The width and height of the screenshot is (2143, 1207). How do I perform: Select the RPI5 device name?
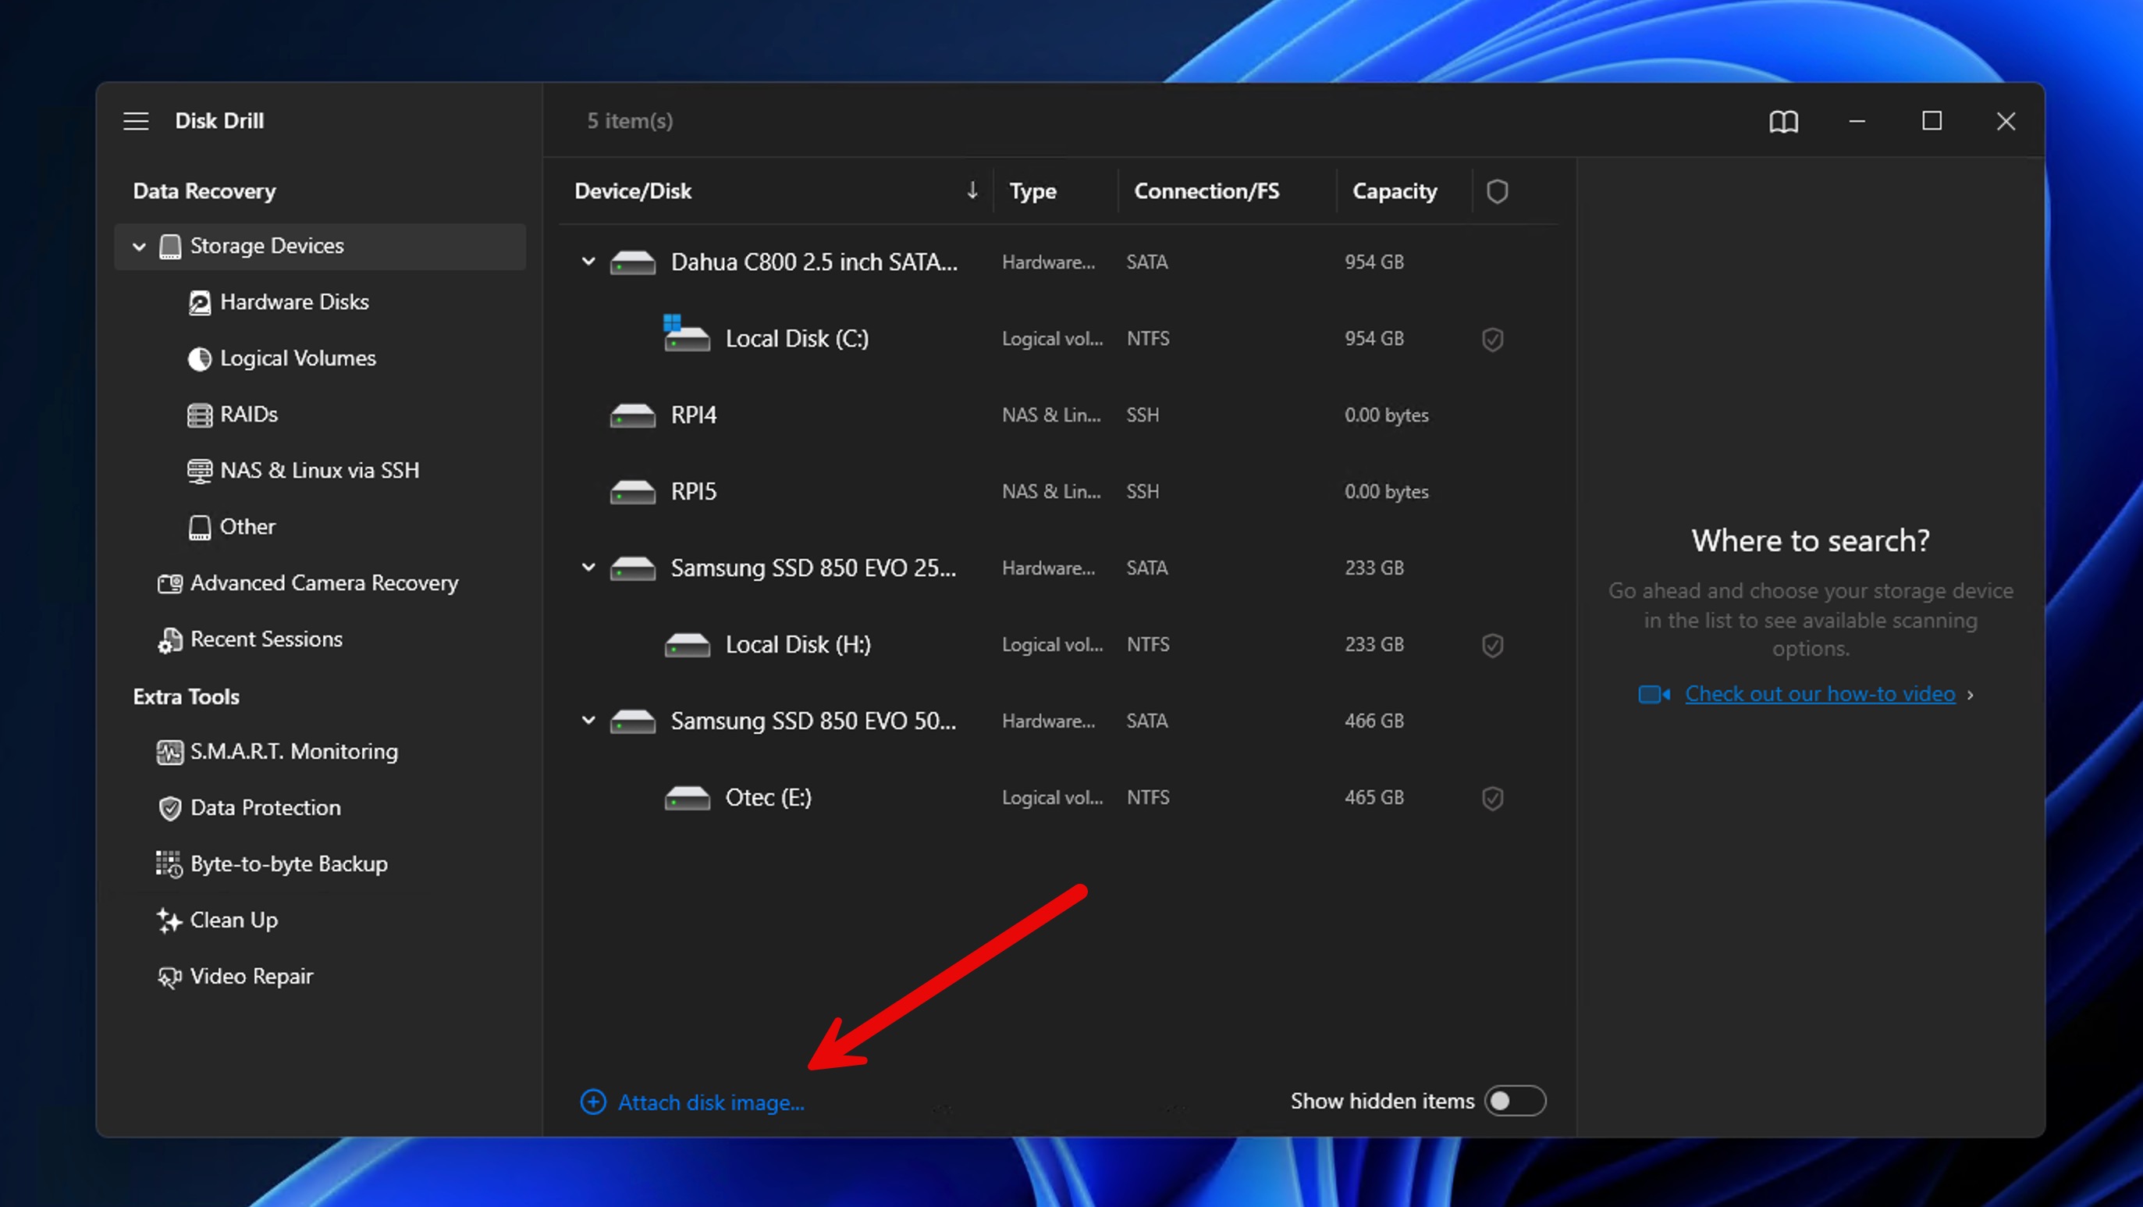[693, 492]
